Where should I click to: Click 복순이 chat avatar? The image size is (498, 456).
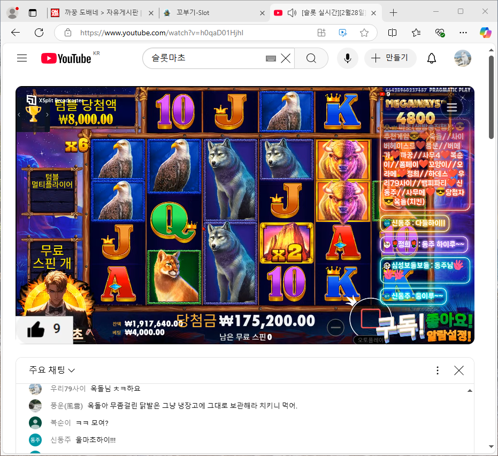[35, 423]
